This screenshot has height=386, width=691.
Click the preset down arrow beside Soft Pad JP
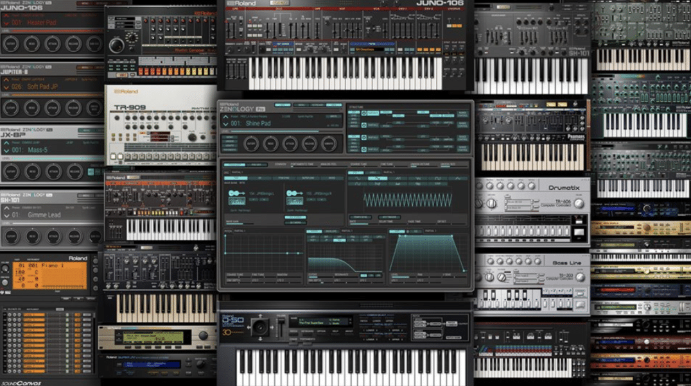coord(6,87)
